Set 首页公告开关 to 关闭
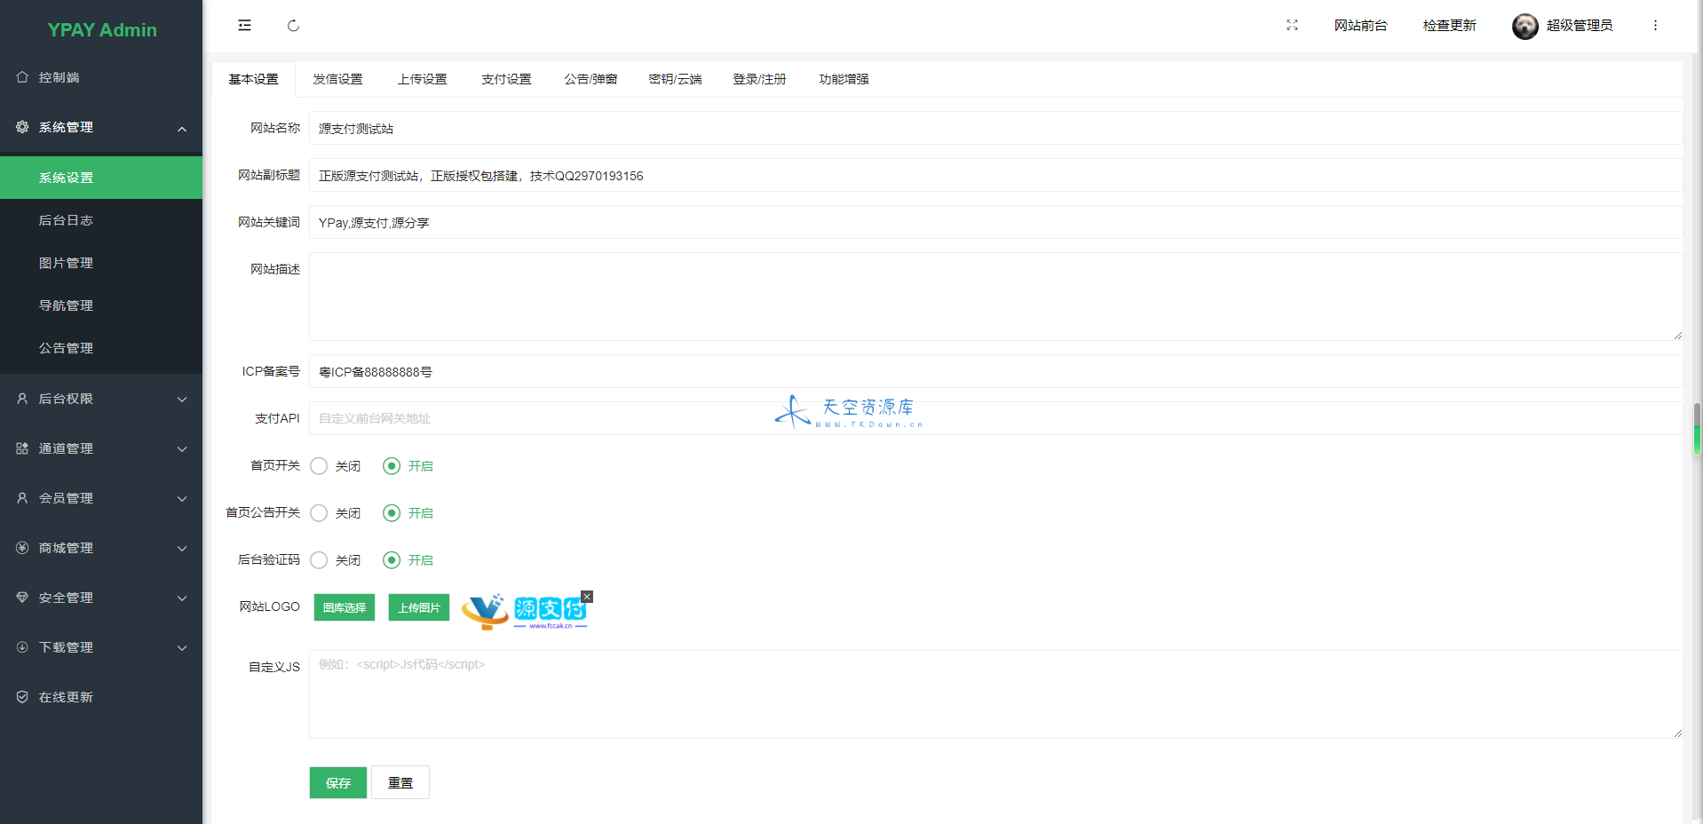The width and height of the screenshot is (1703, 824). (319, 513)
